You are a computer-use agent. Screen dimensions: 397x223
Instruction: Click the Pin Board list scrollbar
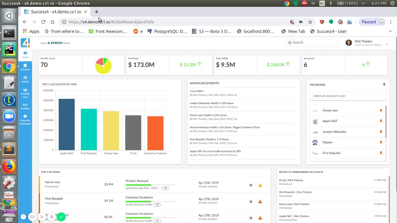(x=386, y=121)
